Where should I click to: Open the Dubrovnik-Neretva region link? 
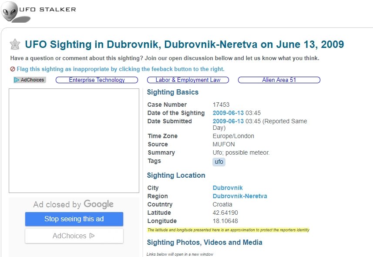[240, 196]
